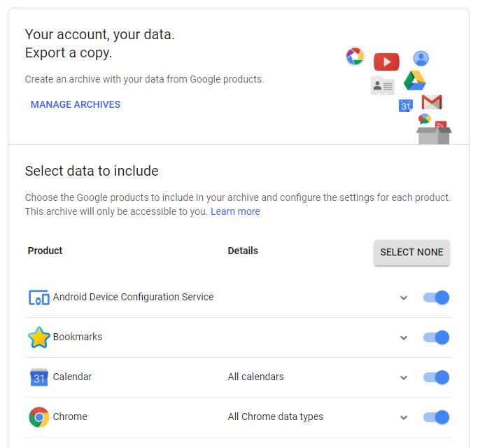Switch off the Chrome data toggle
Viewport: 494px width, 448px height.
pos(436,417)
